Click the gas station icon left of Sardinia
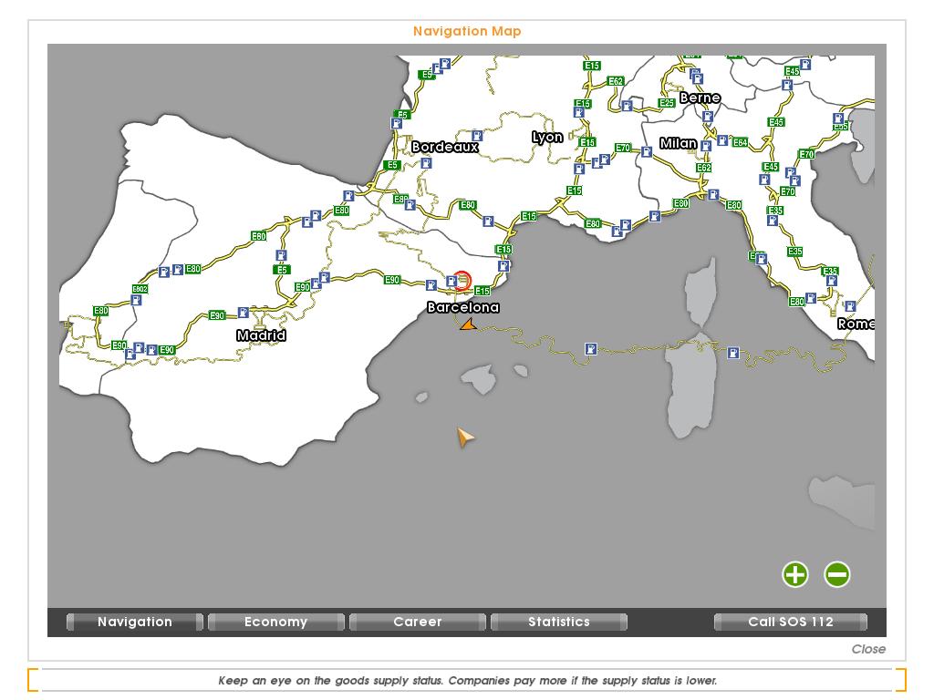 pos(591,349)
